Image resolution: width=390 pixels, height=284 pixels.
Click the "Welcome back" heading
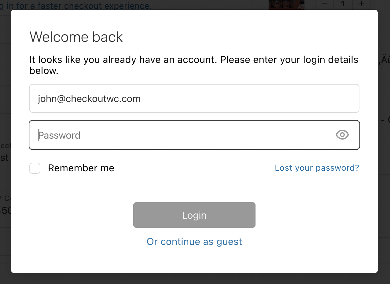point(76,37)
